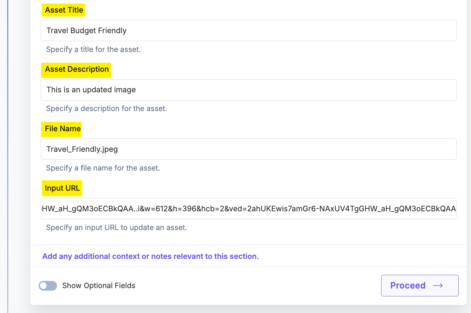Click the Asset Description input field

tap(248, 90)
